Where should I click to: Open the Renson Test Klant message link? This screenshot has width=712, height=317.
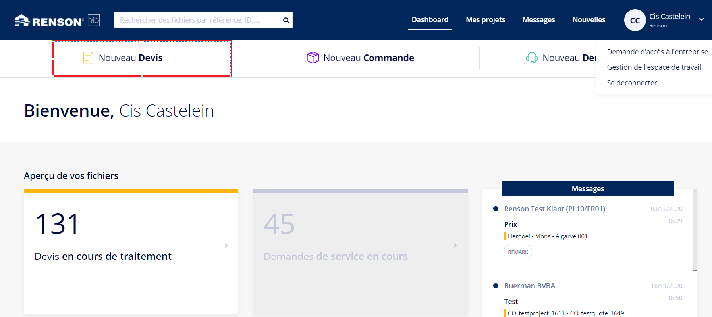tap(554, 209)
